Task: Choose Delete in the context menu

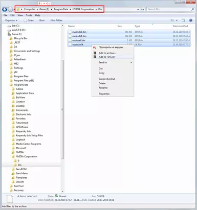Action: click(x=113, y=83)
